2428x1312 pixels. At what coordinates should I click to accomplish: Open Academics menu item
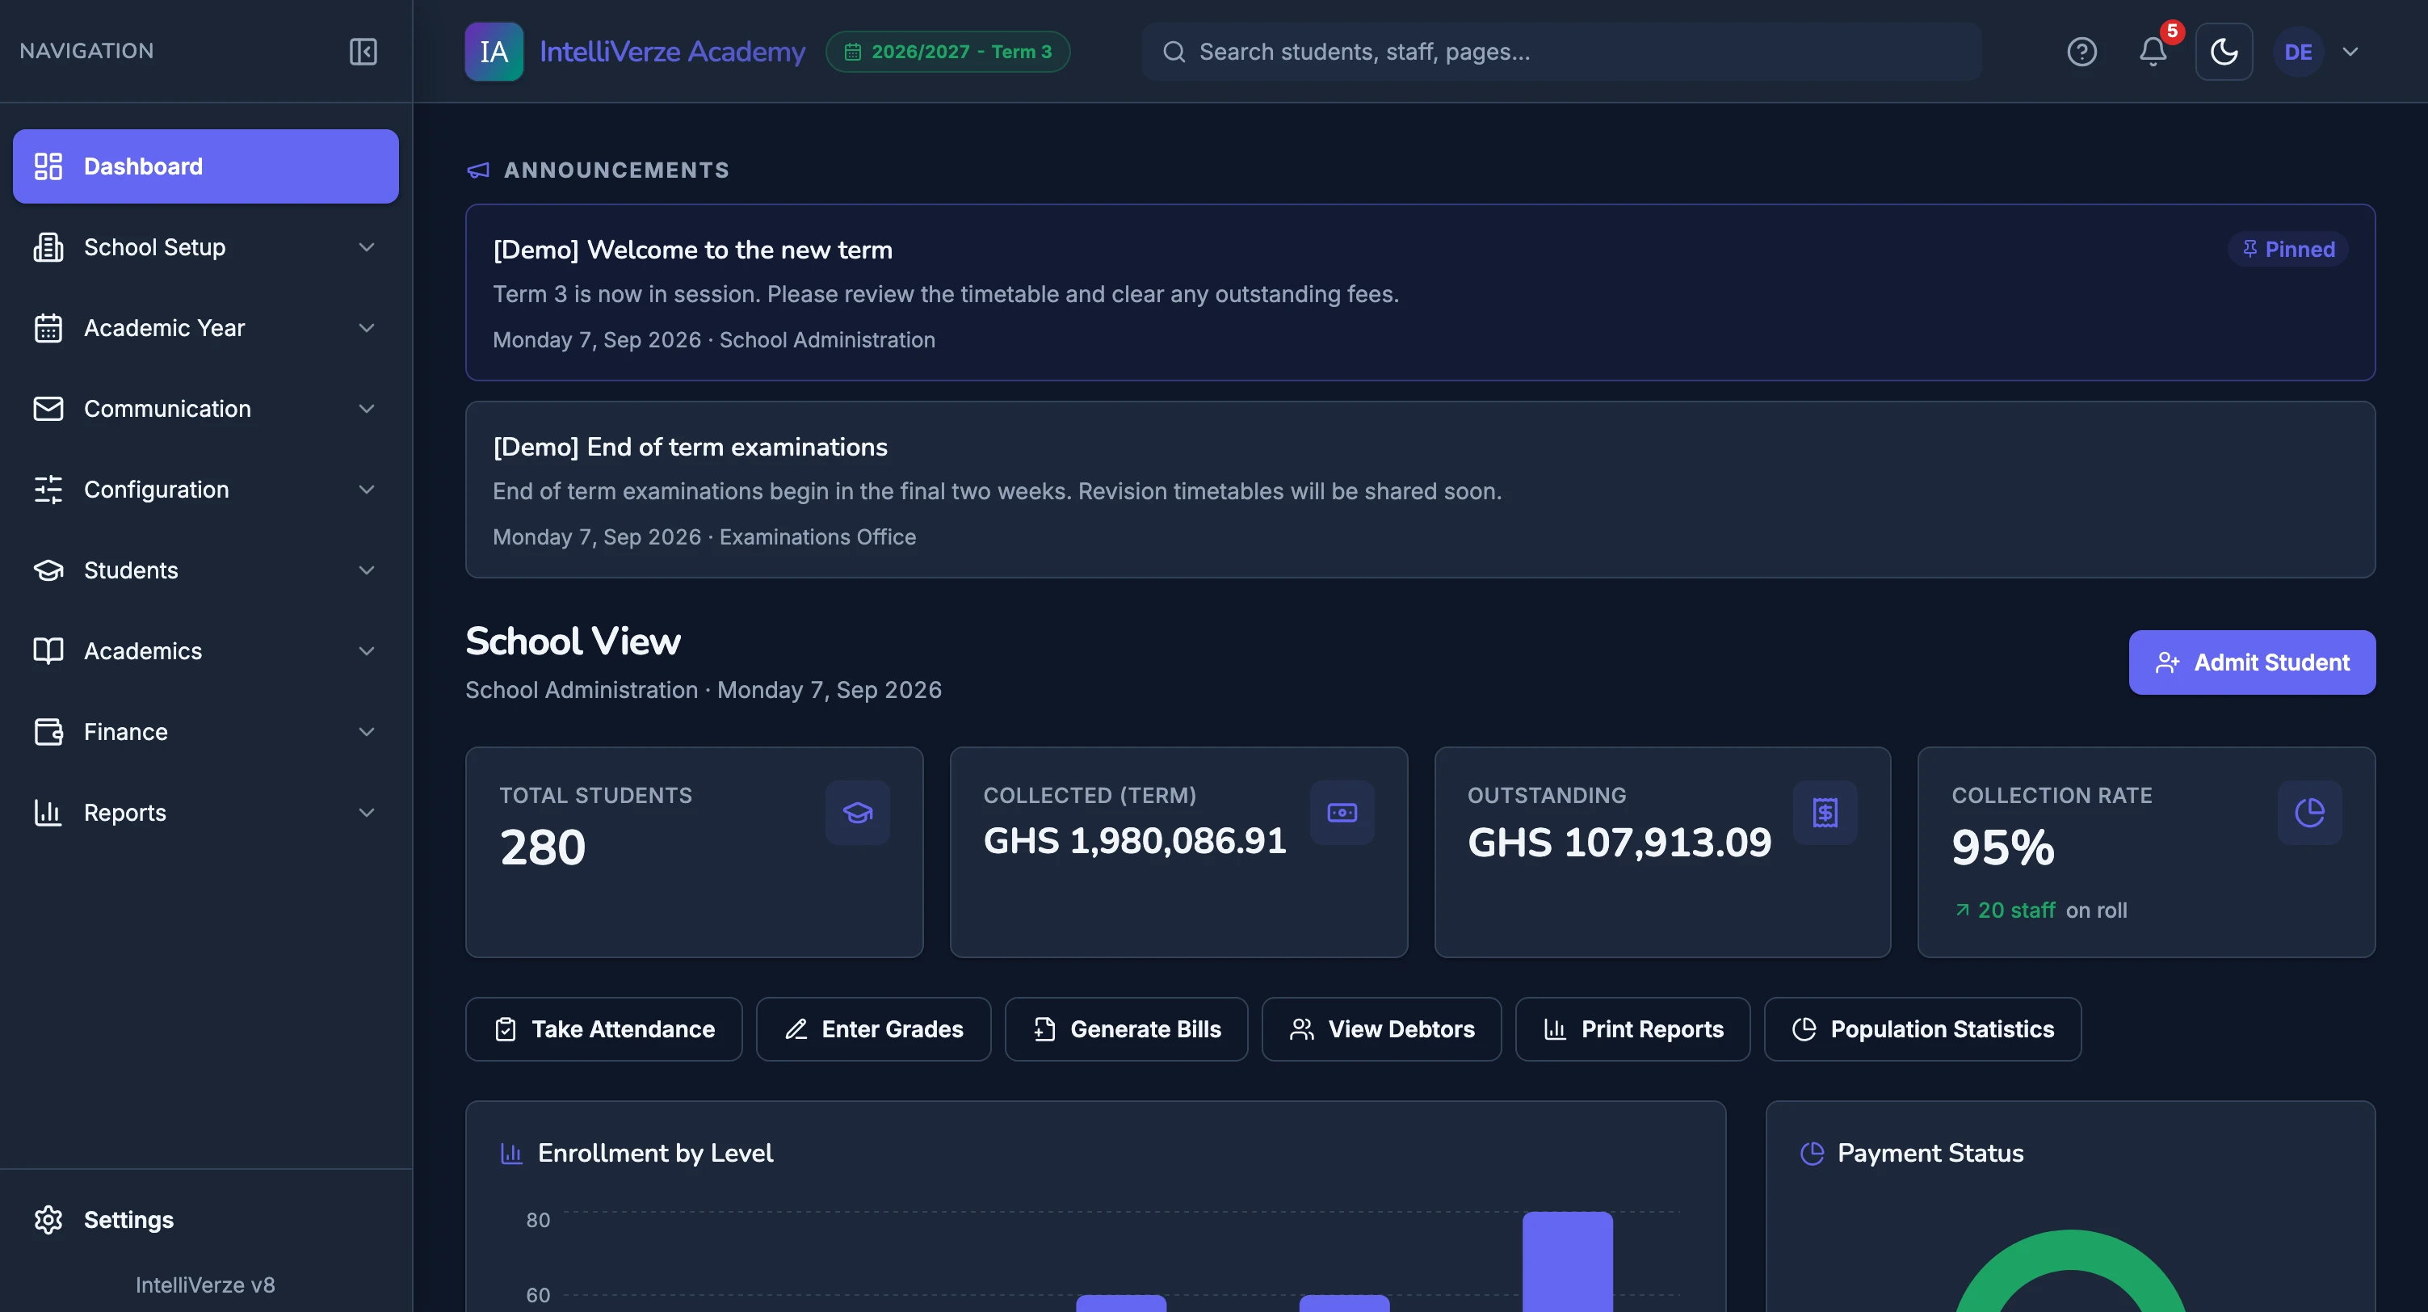[x=205, y=651]
